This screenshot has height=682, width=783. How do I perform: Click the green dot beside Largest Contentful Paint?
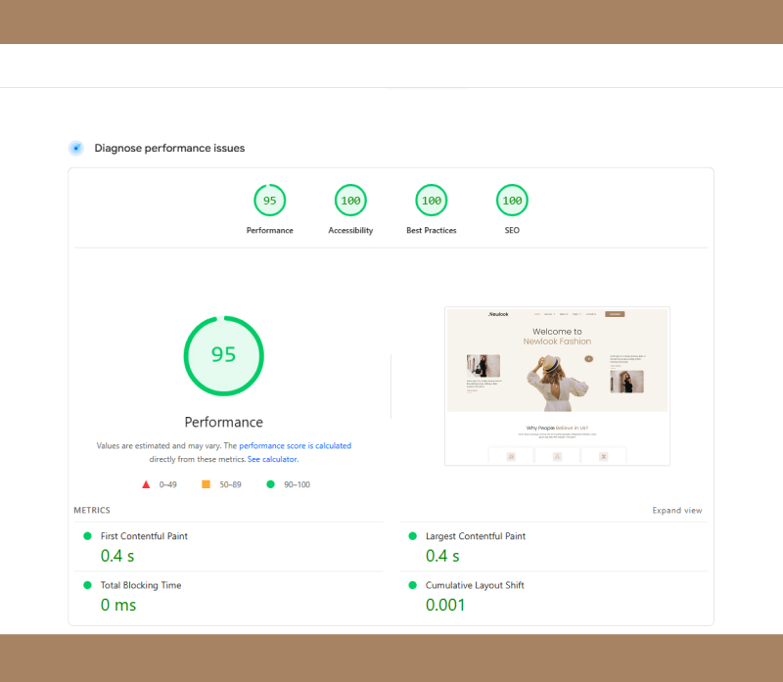tap(412, 536)
